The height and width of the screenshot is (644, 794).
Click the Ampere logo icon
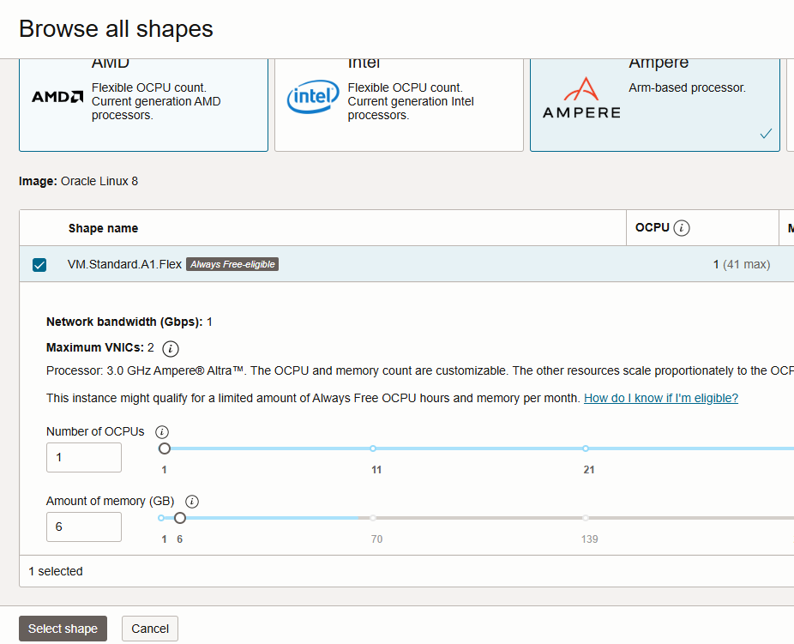click(580, 98)
